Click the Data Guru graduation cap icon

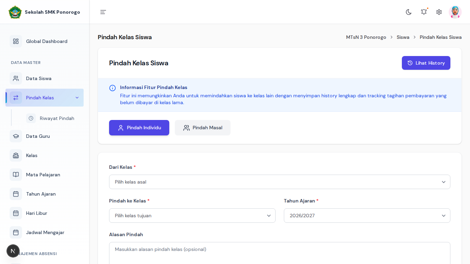pyautogui.click(x=16, y=136)
